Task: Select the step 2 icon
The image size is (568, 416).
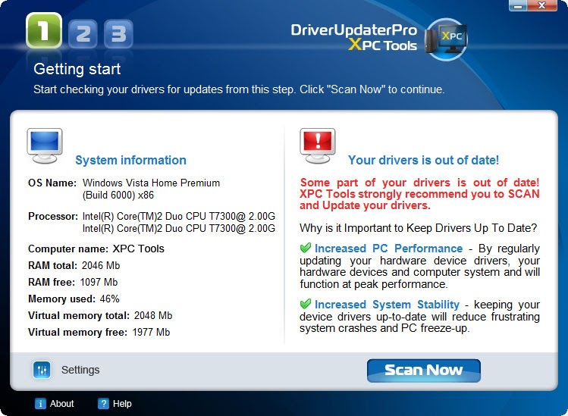Action: coord(83,34)
